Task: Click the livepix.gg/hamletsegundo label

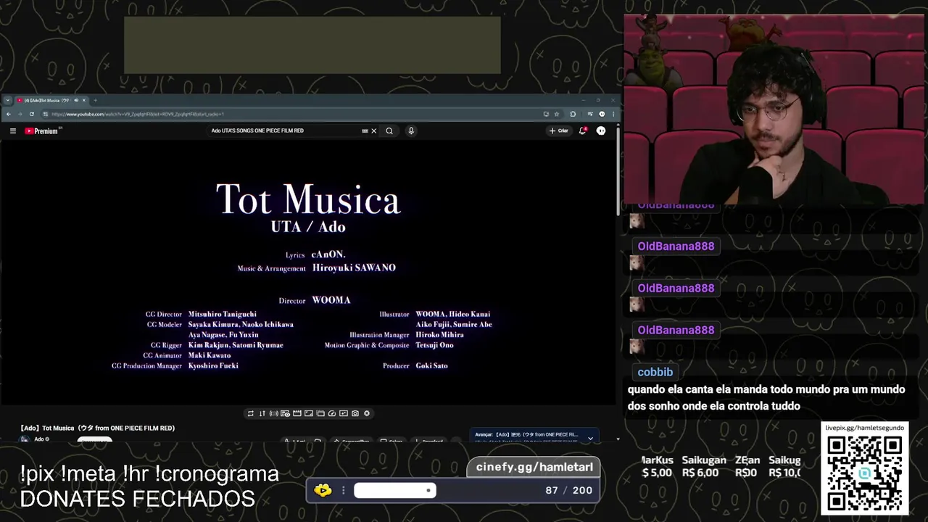Action: [864, 428]
